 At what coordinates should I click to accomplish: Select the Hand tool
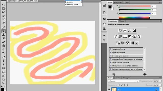[x=3, y=79]
